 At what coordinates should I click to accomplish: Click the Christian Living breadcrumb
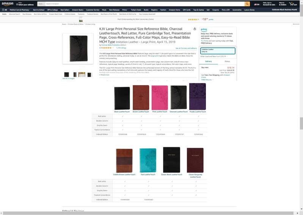pos(90,24)
